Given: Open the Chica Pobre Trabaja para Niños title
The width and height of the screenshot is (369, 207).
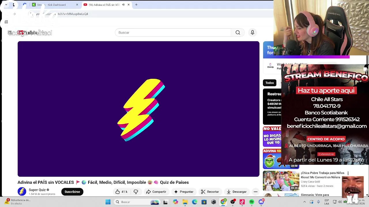Looking at the screenshot, I should click(323, 175).
